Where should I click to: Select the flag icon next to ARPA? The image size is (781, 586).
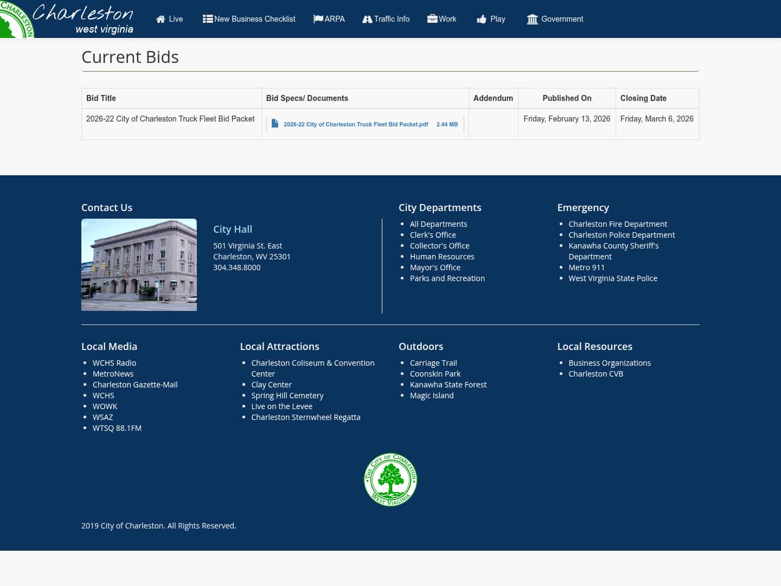318,18
